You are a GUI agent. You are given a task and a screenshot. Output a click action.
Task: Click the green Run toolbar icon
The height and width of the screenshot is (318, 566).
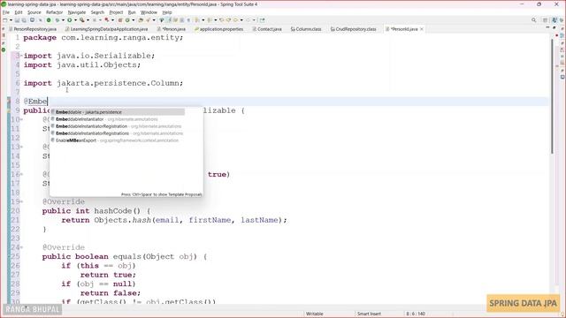click(69, 20)
